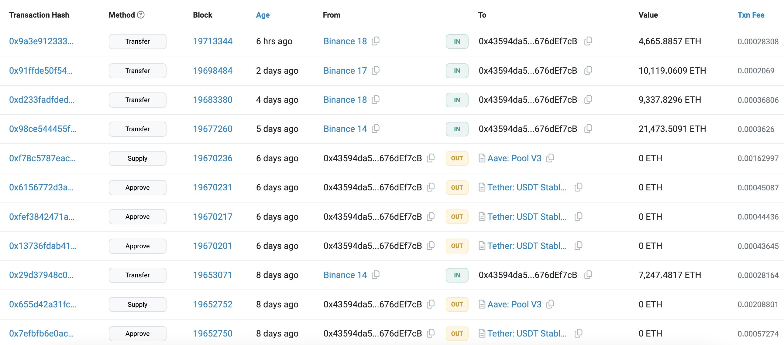Copy Binance 14 address in 8 days ago row

(376, 275)
